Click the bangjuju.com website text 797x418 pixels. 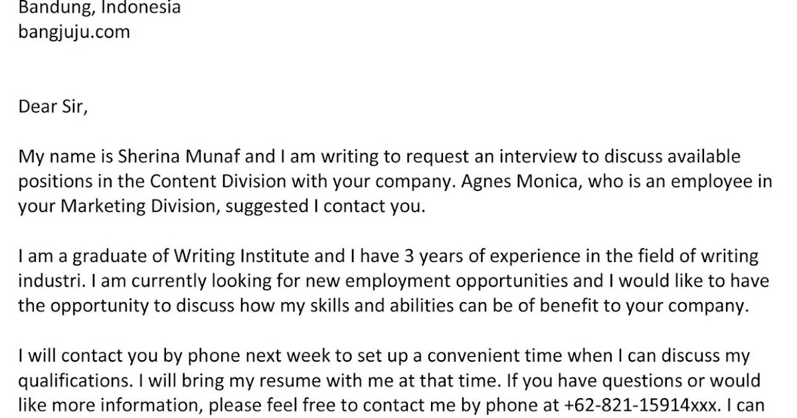pos(74,32)
